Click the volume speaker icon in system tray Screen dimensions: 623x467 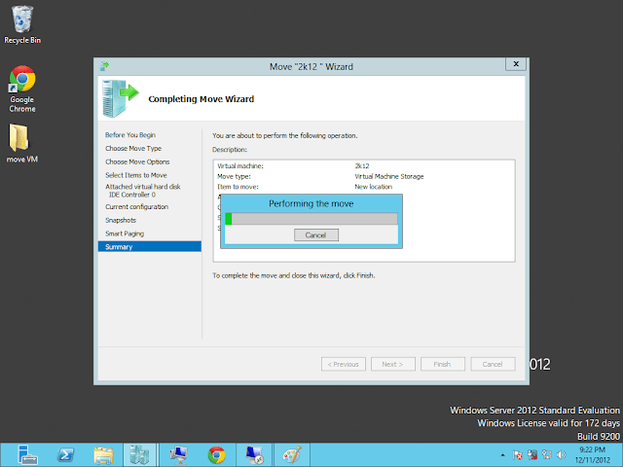[x=561, y=454]
